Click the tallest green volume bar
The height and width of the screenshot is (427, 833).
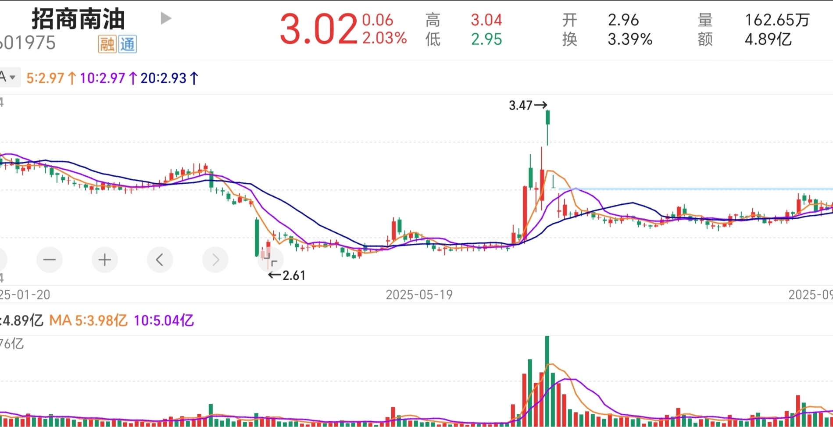click(x=547, y=381)
